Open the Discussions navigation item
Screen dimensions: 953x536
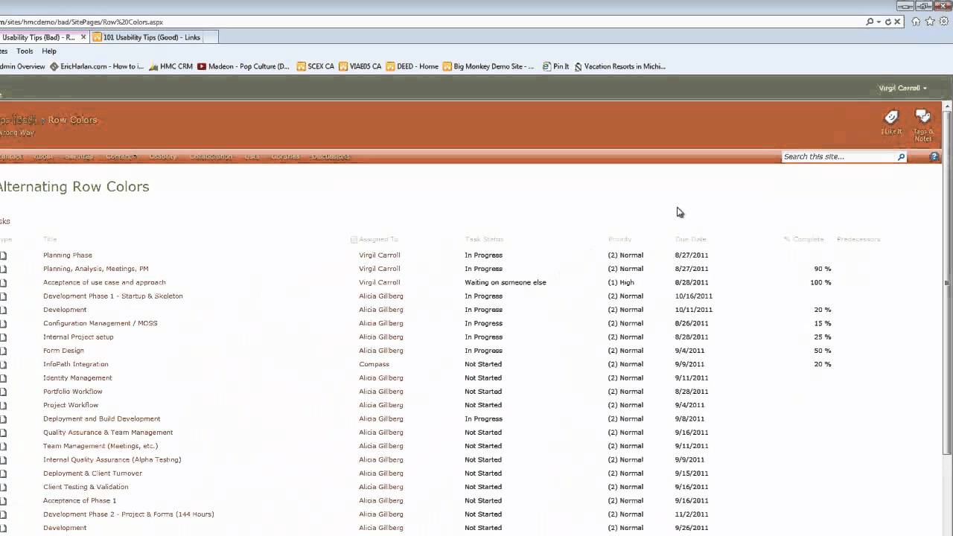[x=330, y=156]
